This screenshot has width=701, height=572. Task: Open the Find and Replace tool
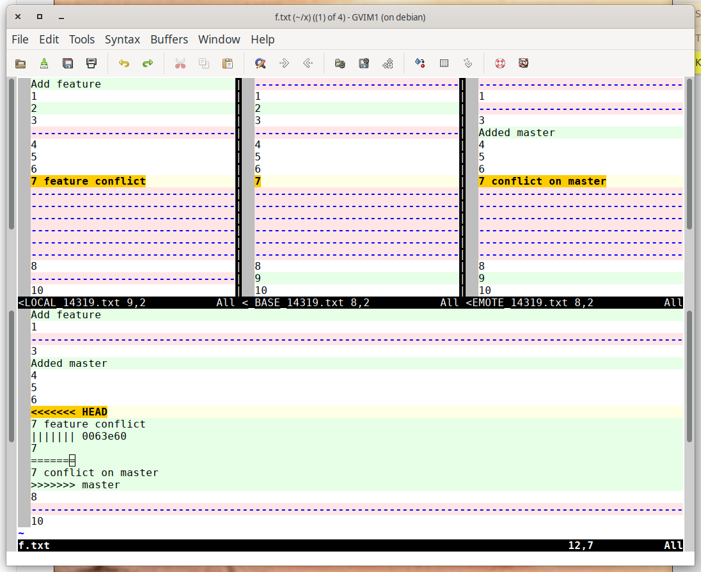pyautogui.click(x=260, y=63)
